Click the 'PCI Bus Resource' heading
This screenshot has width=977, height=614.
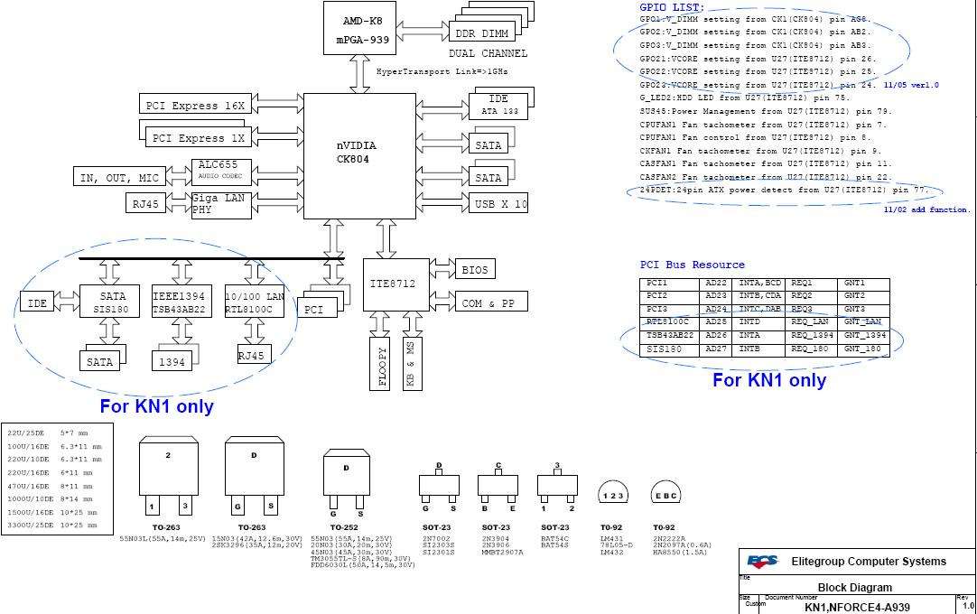click(x=693, y=265)
